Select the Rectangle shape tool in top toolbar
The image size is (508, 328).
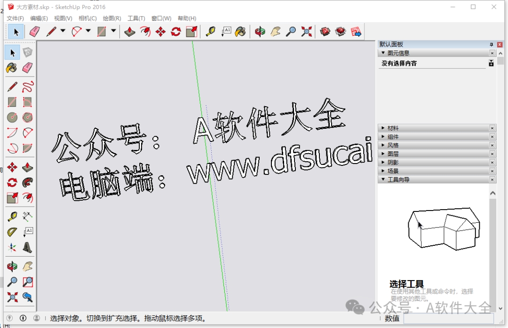coord(102,31)
